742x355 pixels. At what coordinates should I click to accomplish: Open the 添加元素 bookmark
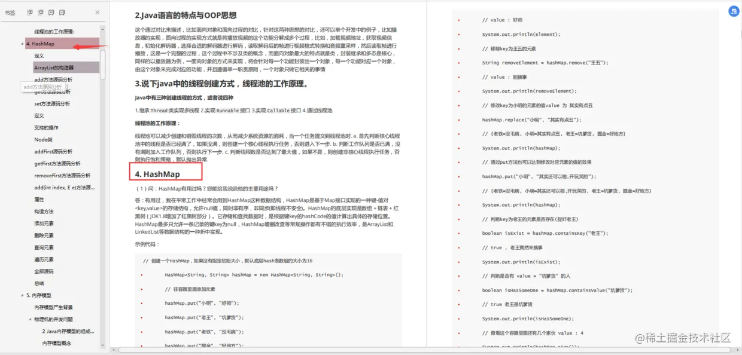tap(44, 224)
